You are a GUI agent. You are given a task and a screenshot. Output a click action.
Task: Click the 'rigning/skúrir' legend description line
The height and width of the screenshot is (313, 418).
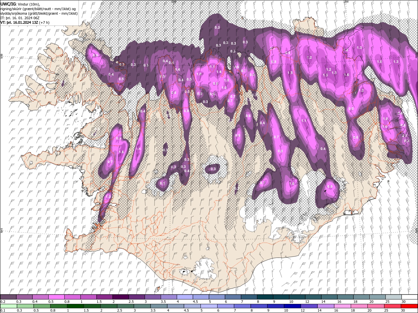pos(39,9)
